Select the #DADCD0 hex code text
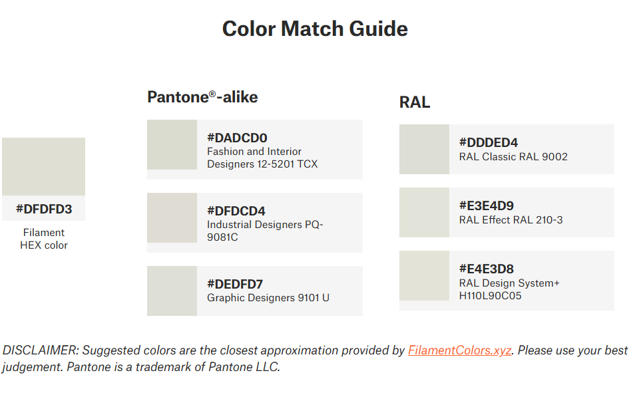This screenshot has width=637, height=397. [x=237, y=138]
